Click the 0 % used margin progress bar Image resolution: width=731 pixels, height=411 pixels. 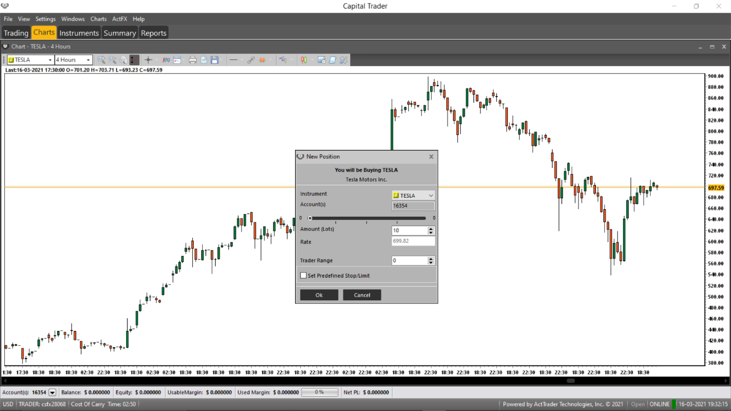pos(319,392)
